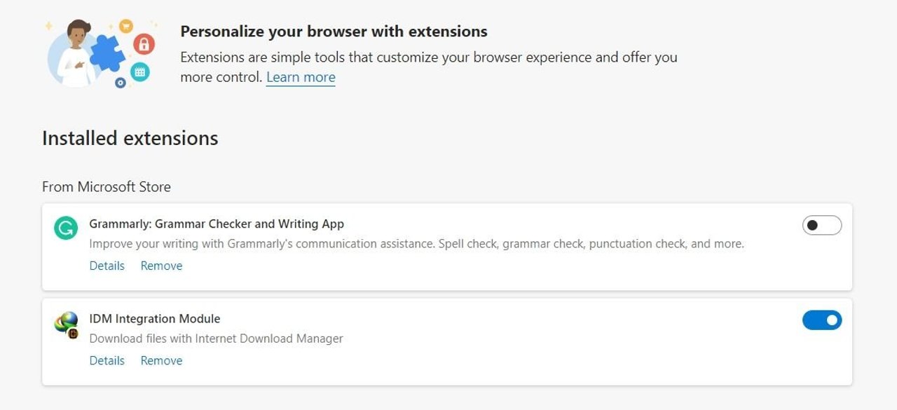Image resolution: width=897 pixels, height=410 pixels.
Task: Click the IDM Integration Module title text
Action: tap(155, 319)
